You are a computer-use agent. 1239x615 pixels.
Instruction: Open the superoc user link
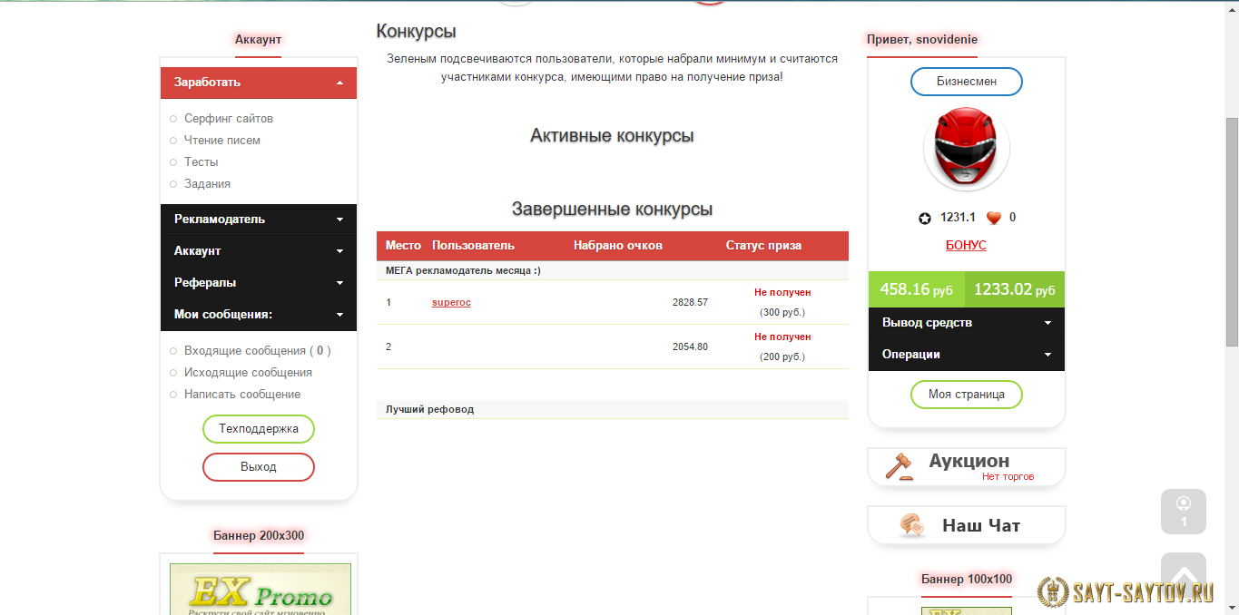451,303
